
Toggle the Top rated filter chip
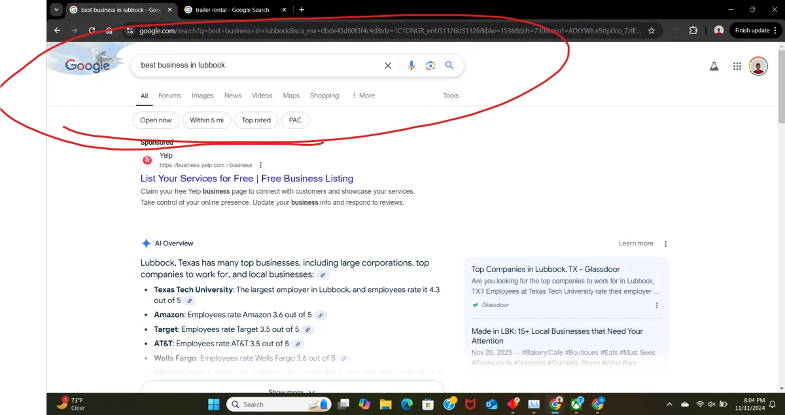click(256, 120)
